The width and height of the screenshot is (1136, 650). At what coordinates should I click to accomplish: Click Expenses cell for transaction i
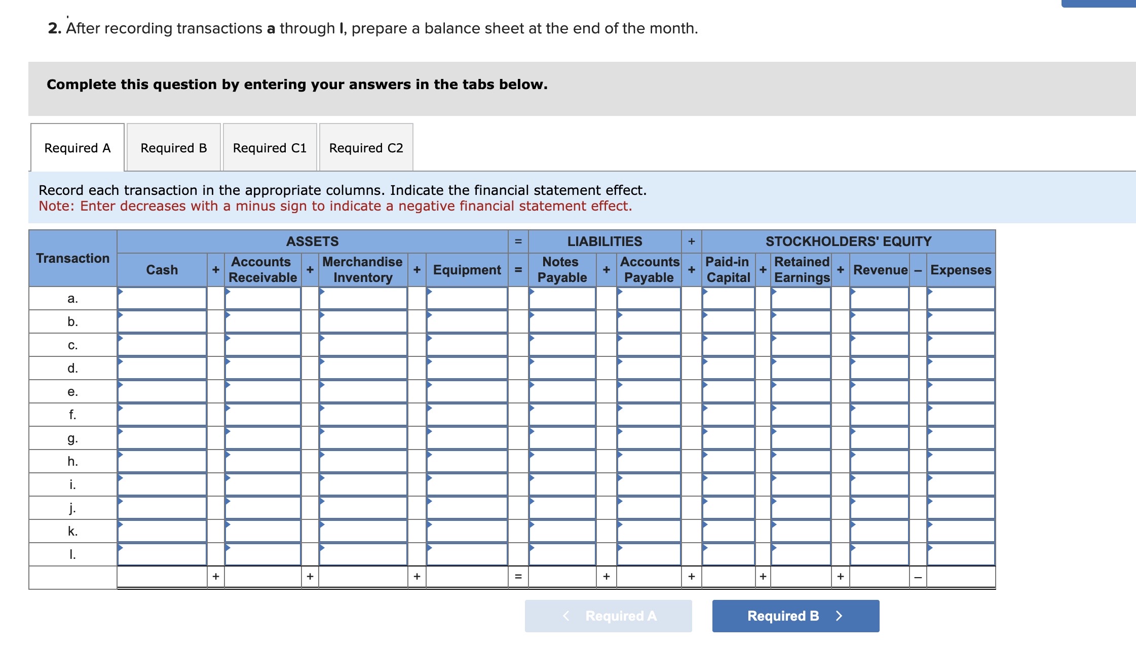(x=961, y=484)
